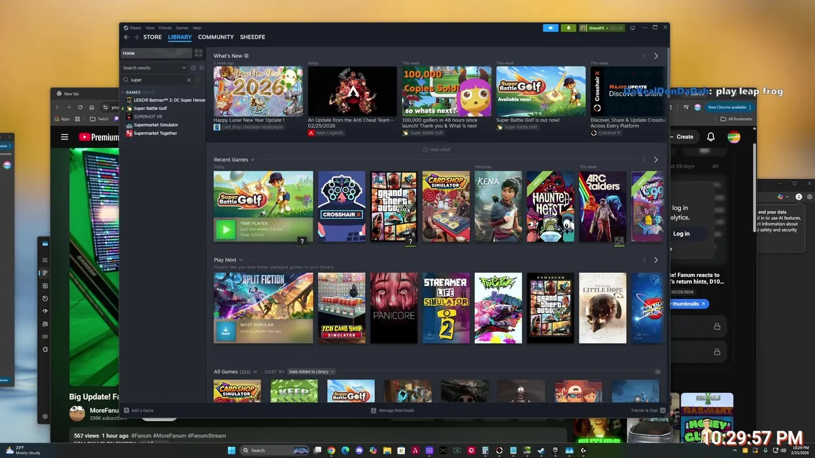Clear the library search text
Image resolution: width=815 pixels, height=458 pixels.
click(188, 80)
